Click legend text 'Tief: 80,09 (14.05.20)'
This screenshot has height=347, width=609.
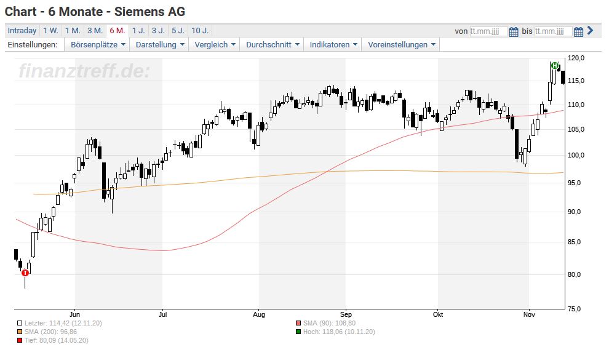(x=57, y=340)
